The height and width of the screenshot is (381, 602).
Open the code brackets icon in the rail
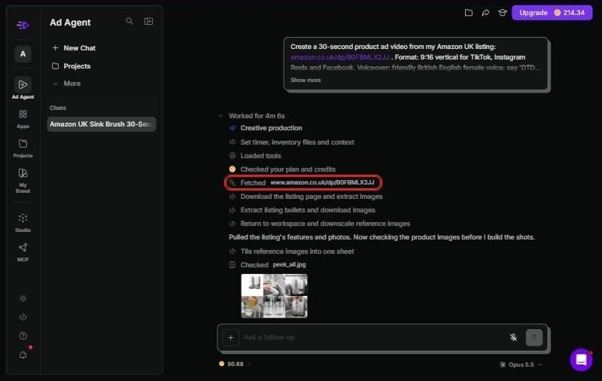click(x=23, y=317)
